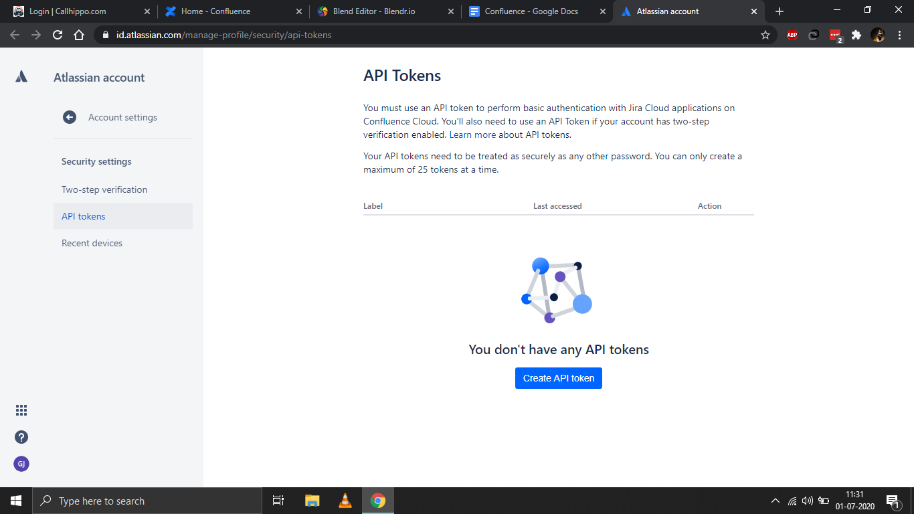Open the Learn more link
The height and width of the screenshot is (514, 914).
pyautogui.click(x=472, y=135)
